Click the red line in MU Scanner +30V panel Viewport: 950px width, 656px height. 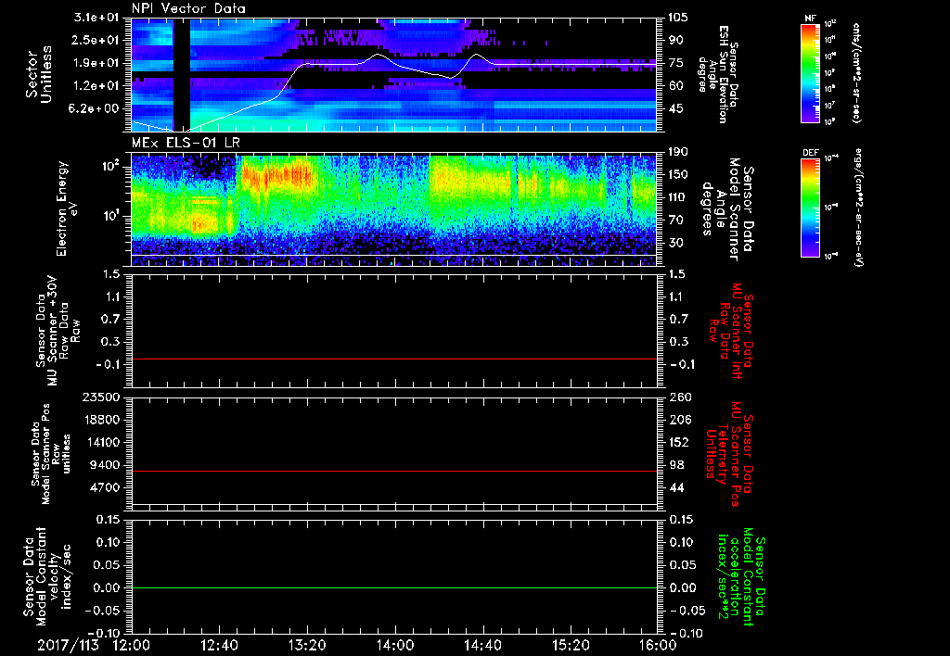tap(394, 359)
